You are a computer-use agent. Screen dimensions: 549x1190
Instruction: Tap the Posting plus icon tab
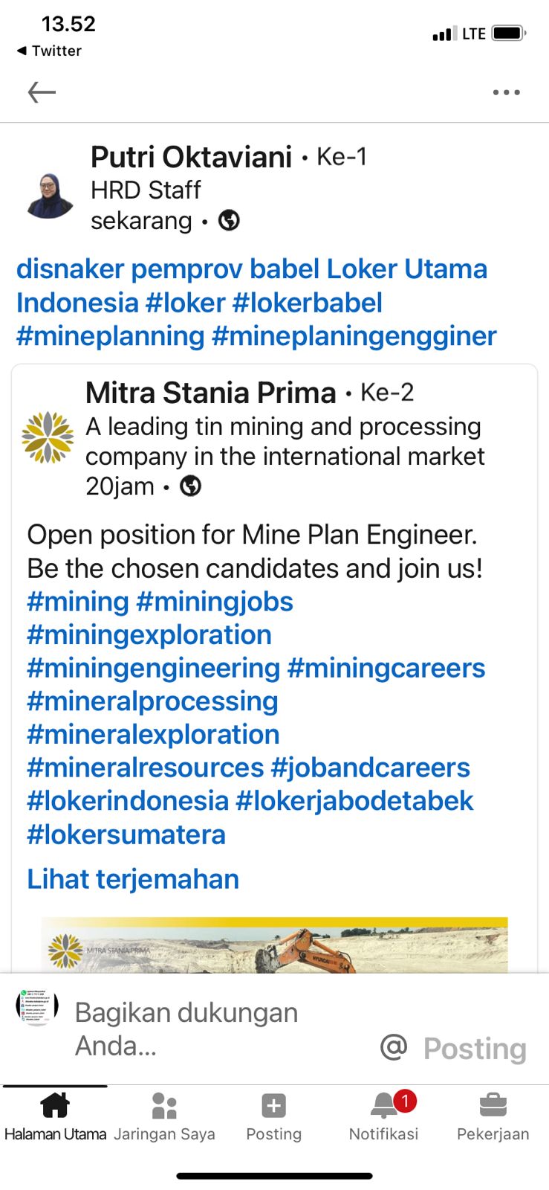pyautogui.click(x=273, y=1116)
